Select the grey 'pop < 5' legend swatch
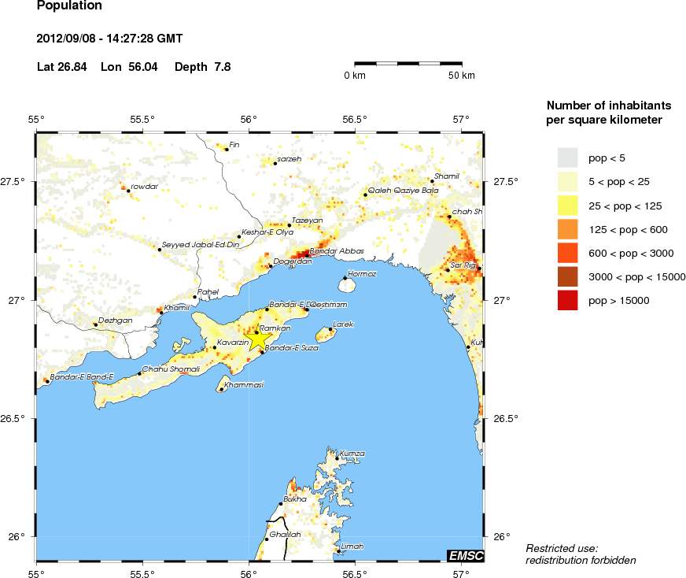Screen dimensions: 686x578 [567, 157]
